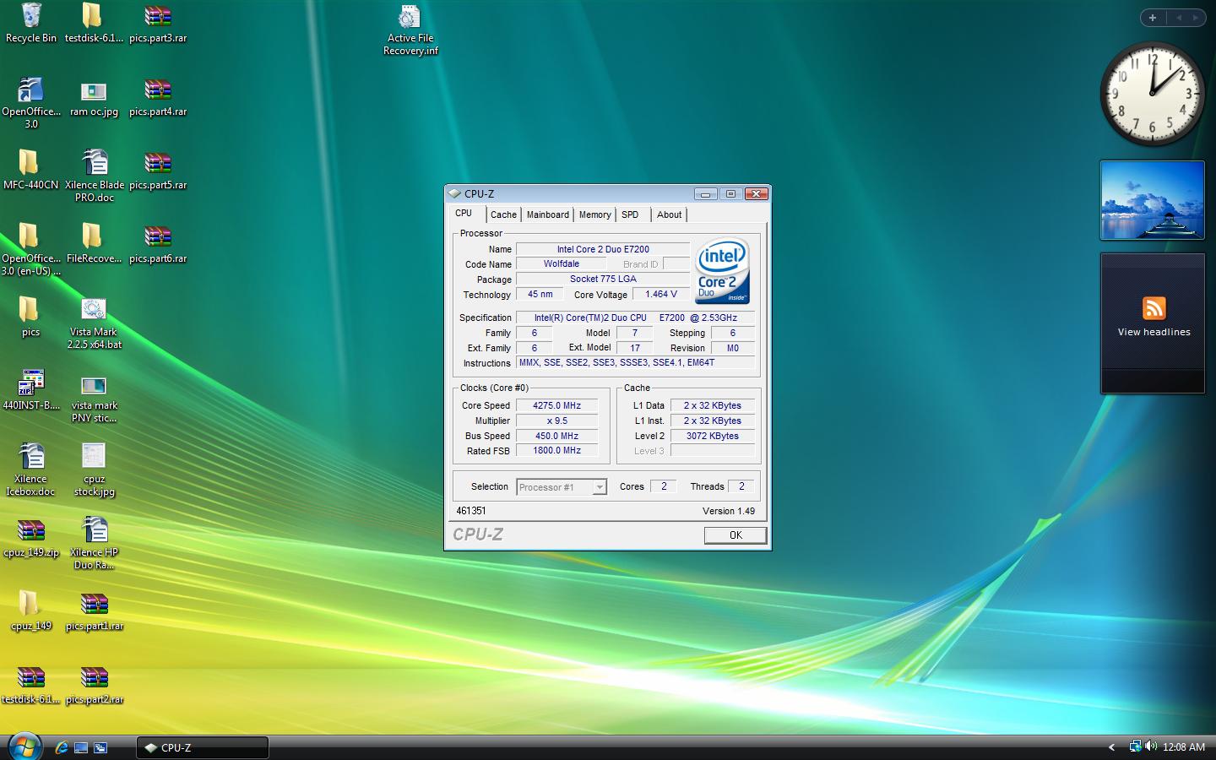Switch to the SPD tab
Viewport: 1216px width, 760px height.
[x=630, y=214]
